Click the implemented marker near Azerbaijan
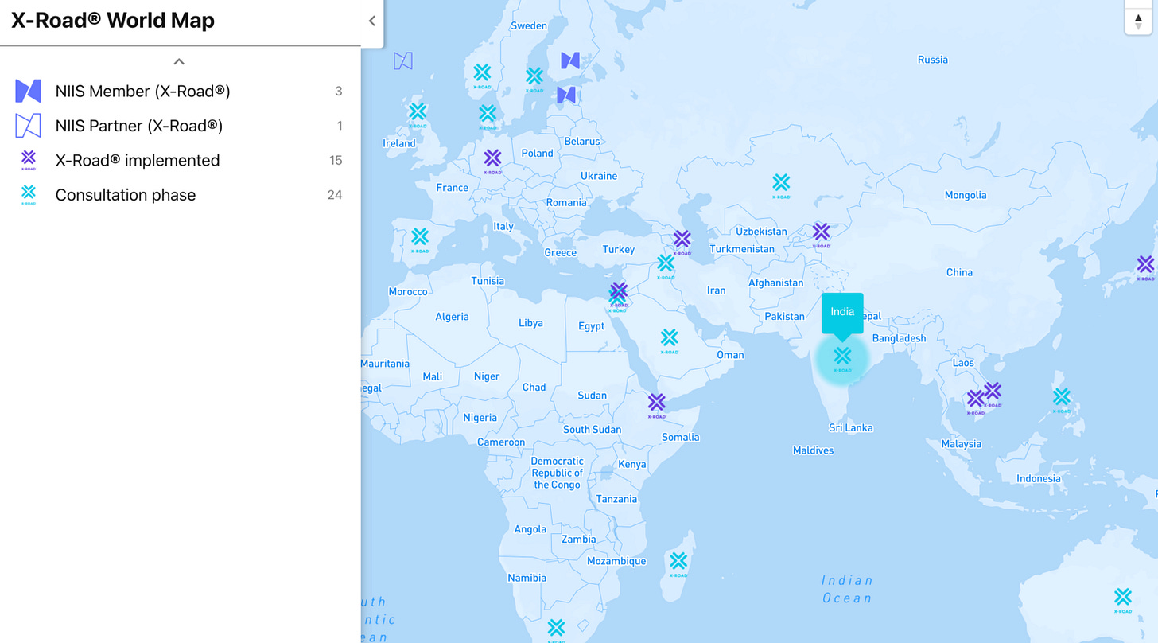This screenshot has height=643, width=1158. pos(682,242)
